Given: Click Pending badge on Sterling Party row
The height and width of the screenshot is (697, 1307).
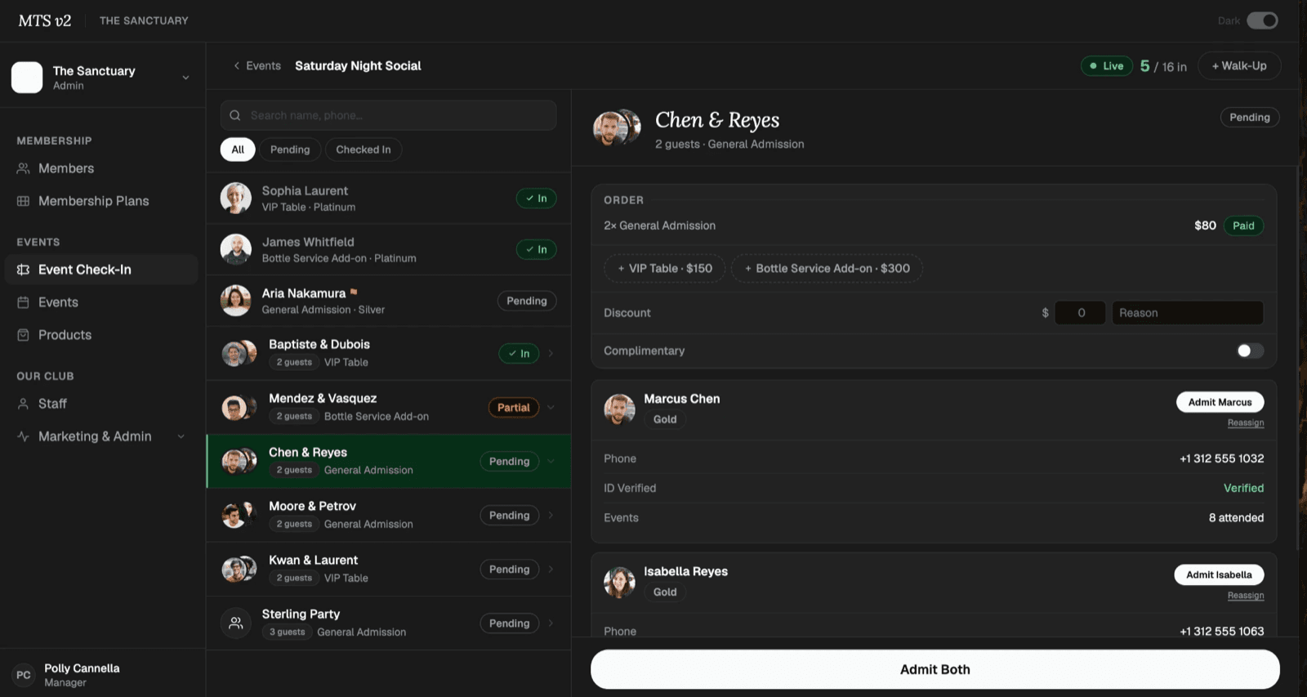Looking at the screenshot, I should click(510, 623).
